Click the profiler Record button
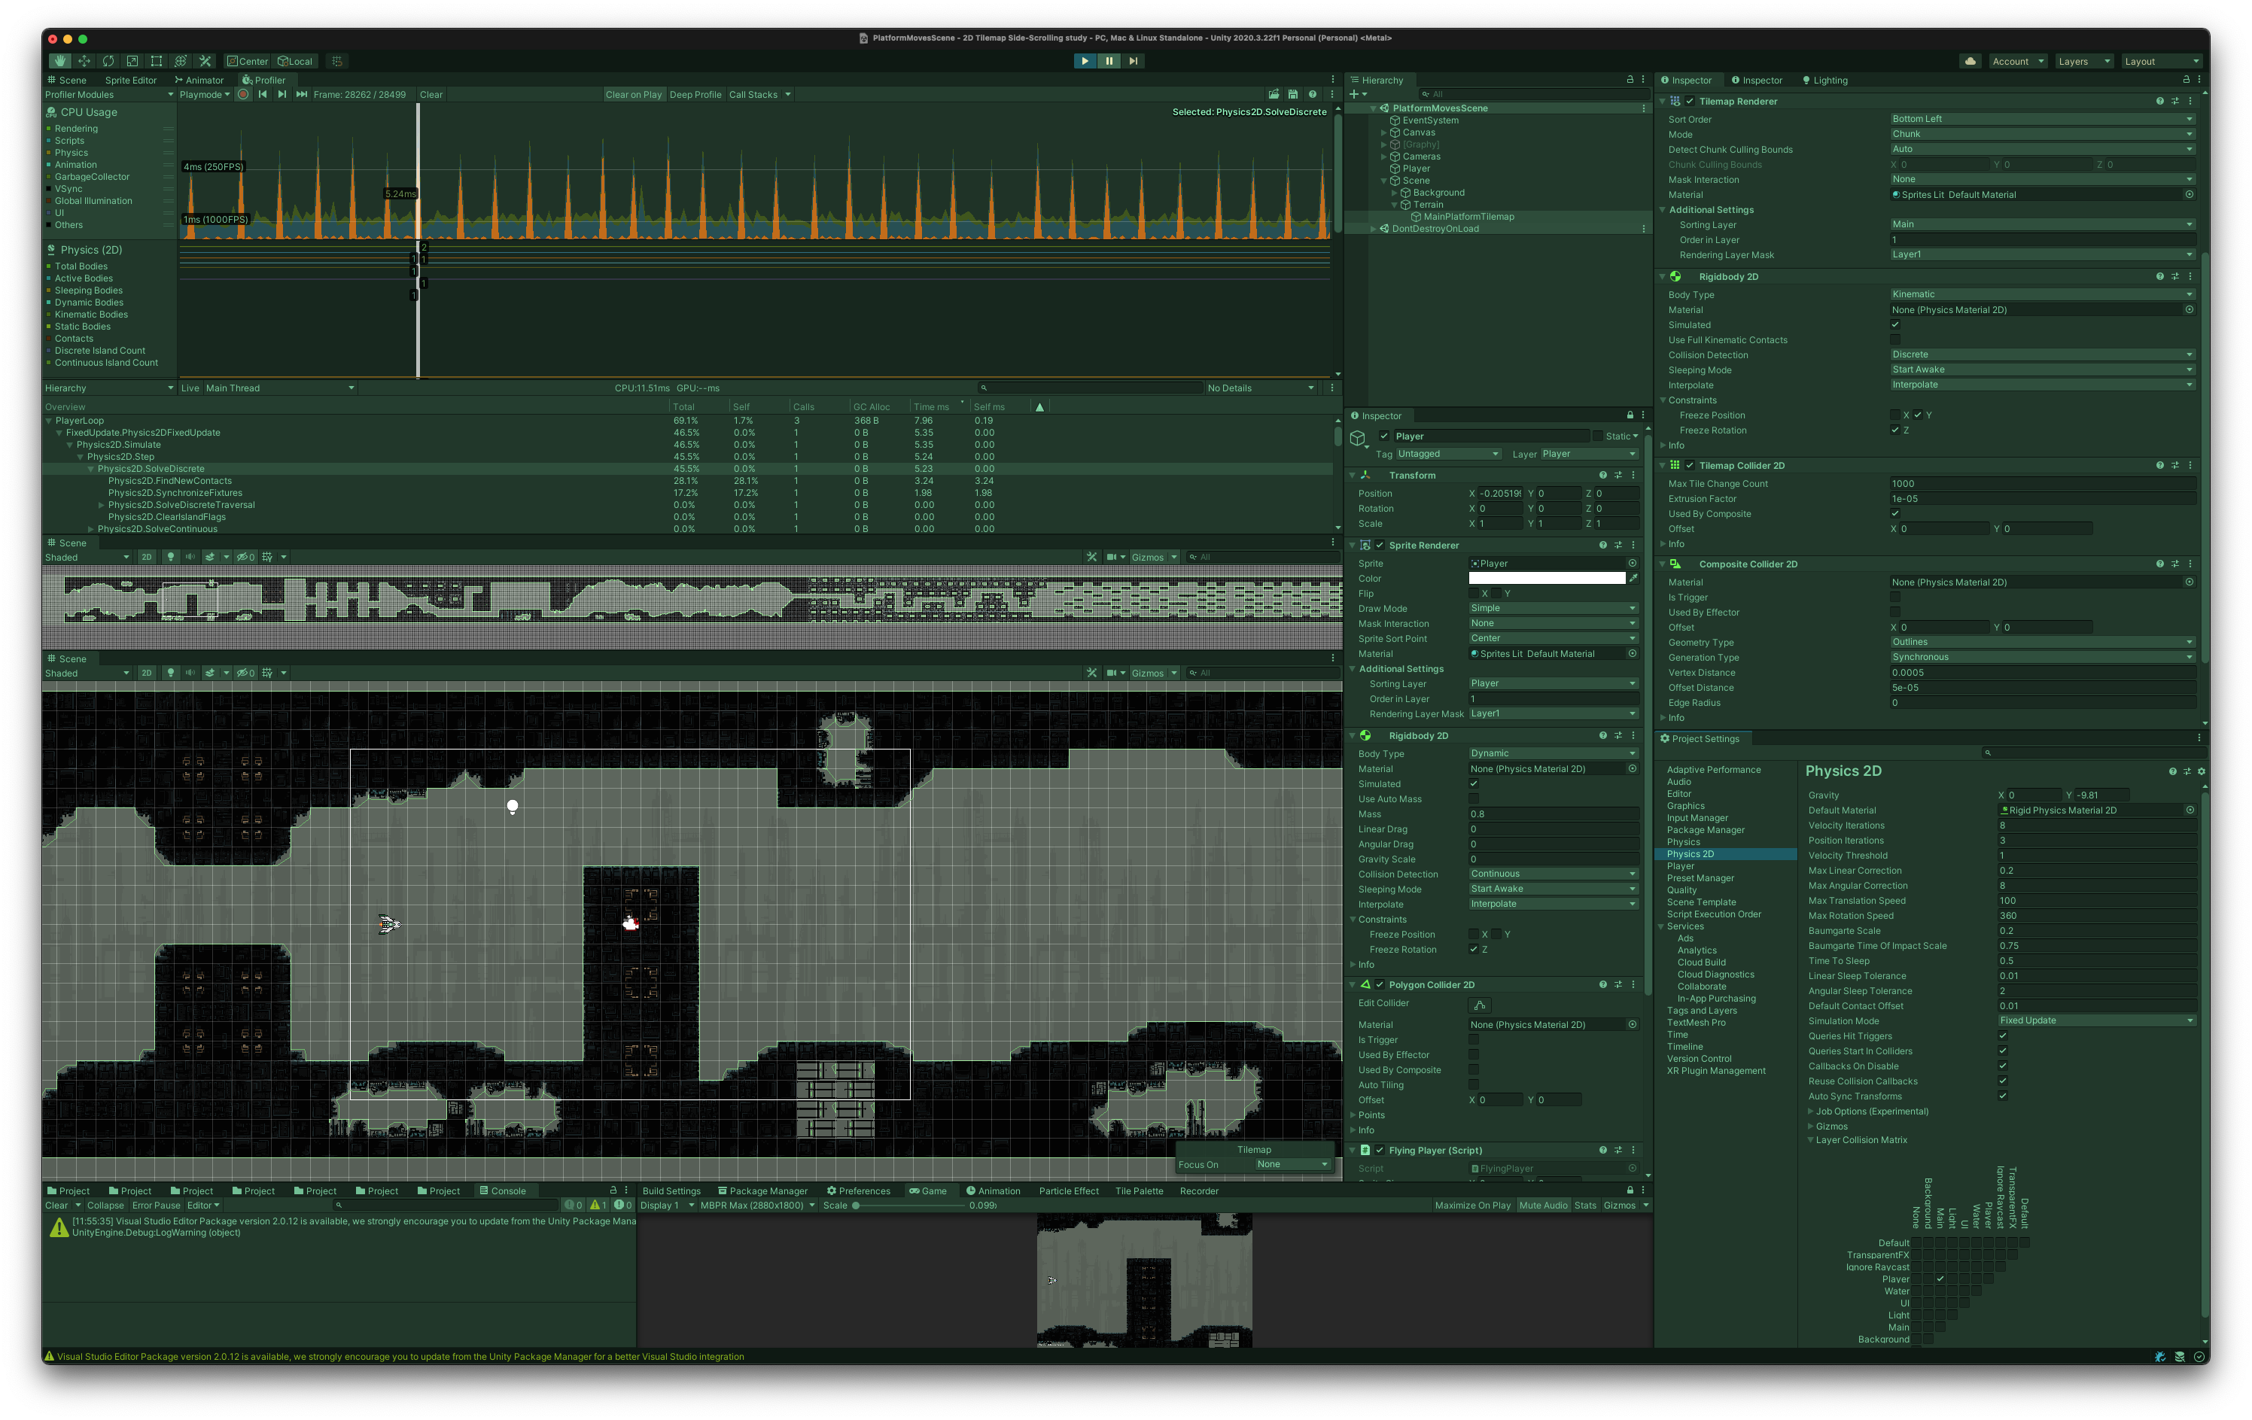Image resolution: width=2252 pixels, height=1420 pixels. tap(243, 94)
